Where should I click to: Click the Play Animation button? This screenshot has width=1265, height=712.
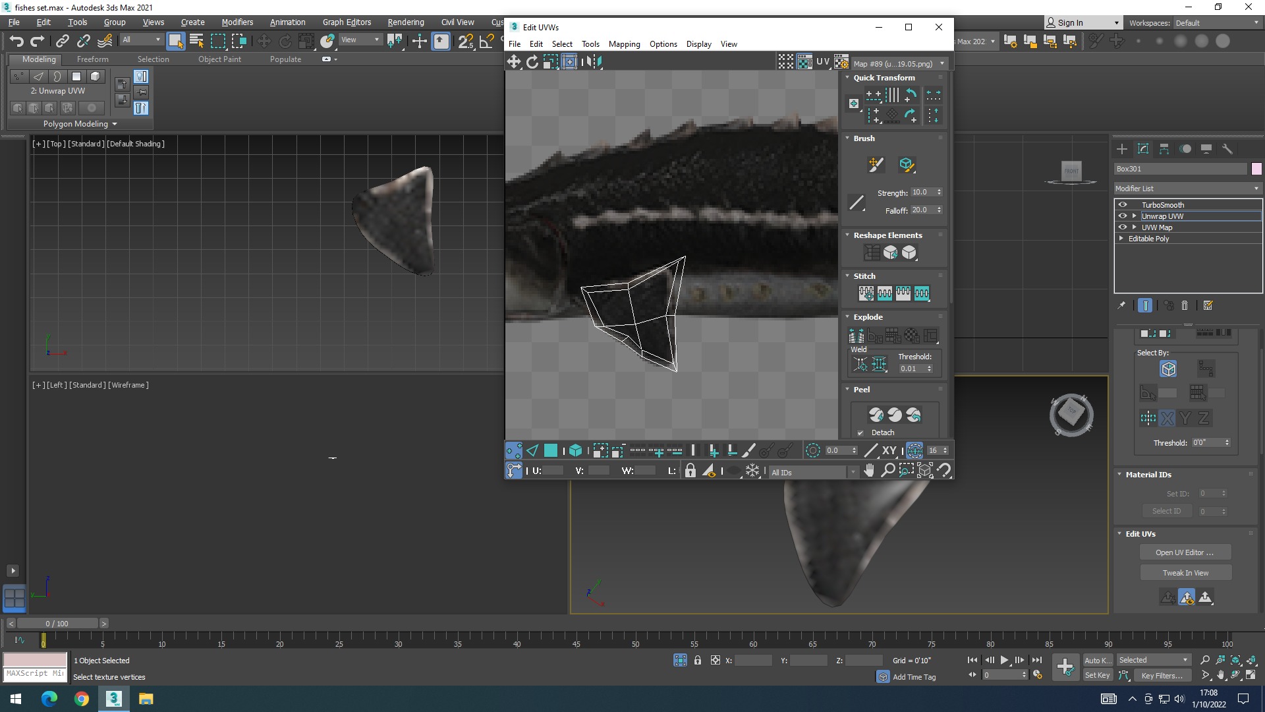pyautogui.click(x=1004, y=660)
